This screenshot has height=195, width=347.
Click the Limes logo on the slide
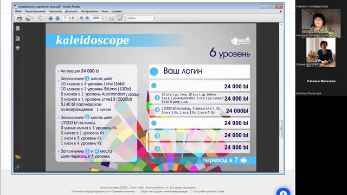[x=240, y=41]
